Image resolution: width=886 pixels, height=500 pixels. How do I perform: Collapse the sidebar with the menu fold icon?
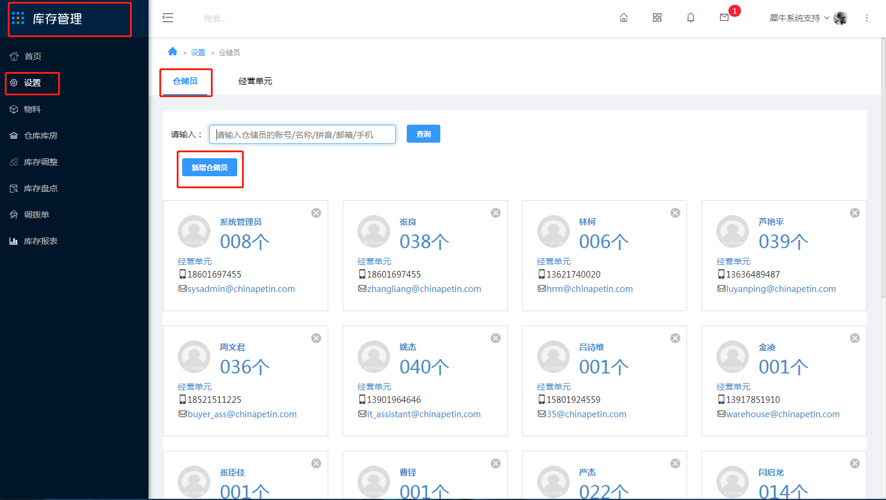point(168,18)
